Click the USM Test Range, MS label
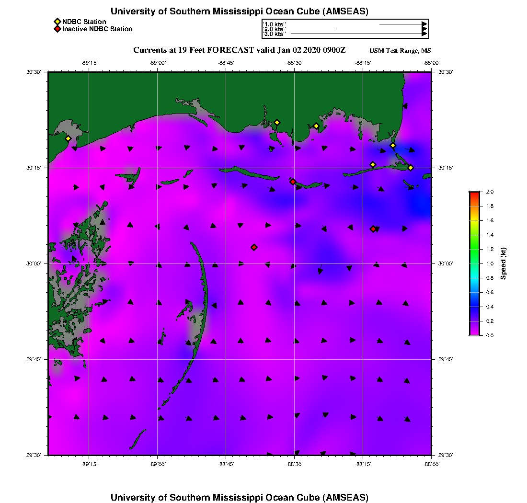Image resolution: width=527 pixels, height=503 pixels. [x=400, y=51]
